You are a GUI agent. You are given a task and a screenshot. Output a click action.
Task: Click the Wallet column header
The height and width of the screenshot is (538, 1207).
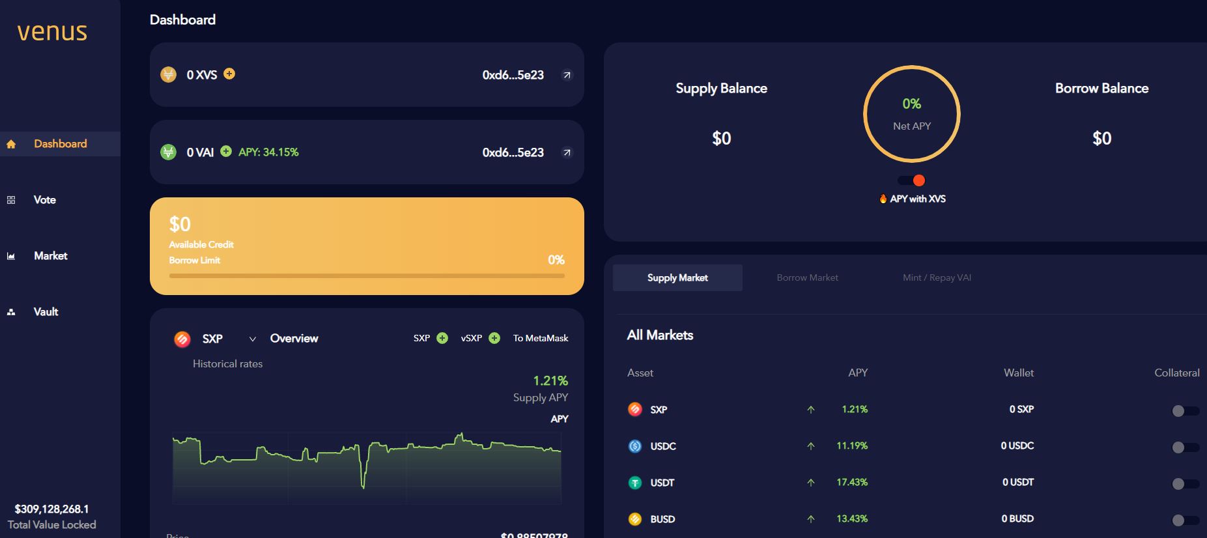pyautogui.click(x=1019, y=373)
